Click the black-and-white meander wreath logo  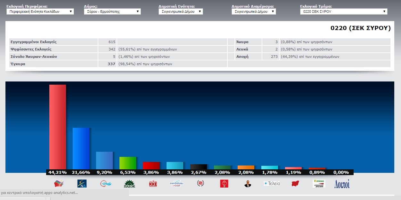pos(201,183)
